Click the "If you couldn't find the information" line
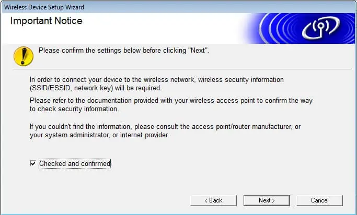 pos(165,127)
